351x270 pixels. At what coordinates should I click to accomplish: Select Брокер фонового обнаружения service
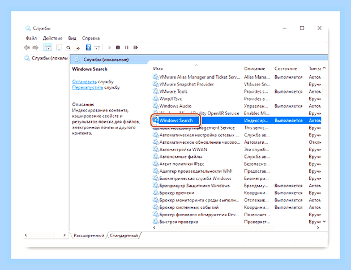pos(199,215)
